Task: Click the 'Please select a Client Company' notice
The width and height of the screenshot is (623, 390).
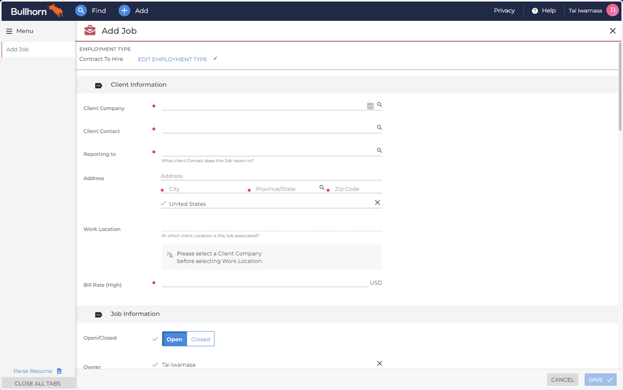Action: tap(272, 257)
